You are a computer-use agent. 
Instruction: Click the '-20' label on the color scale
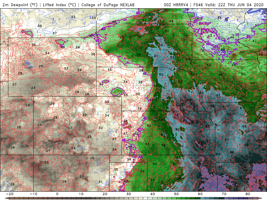click(x=10, y=194)
